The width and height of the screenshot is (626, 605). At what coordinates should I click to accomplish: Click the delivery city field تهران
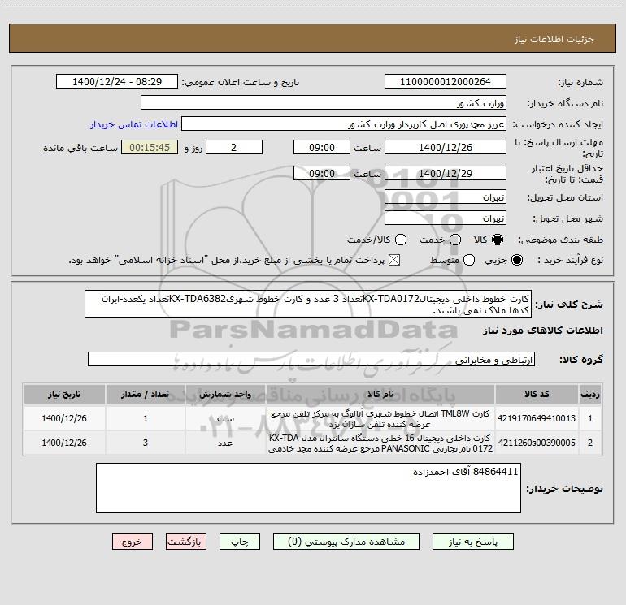click(446, 218)
